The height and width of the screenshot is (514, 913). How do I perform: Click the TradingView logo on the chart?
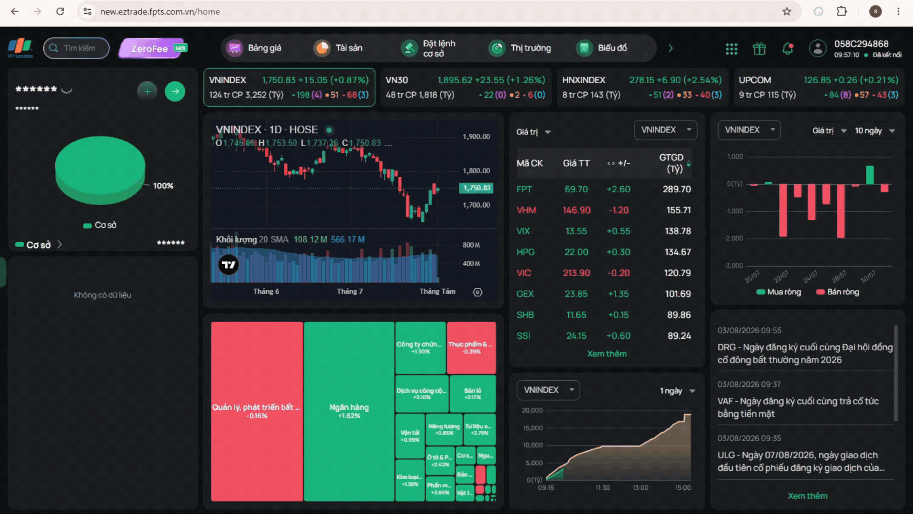click(229, 265)
